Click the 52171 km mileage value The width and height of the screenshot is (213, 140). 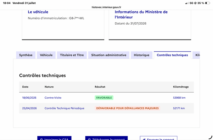[x=179, y=108]
